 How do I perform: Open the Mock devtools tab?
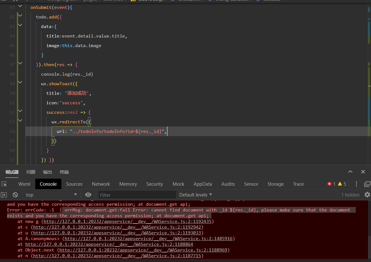178,184
